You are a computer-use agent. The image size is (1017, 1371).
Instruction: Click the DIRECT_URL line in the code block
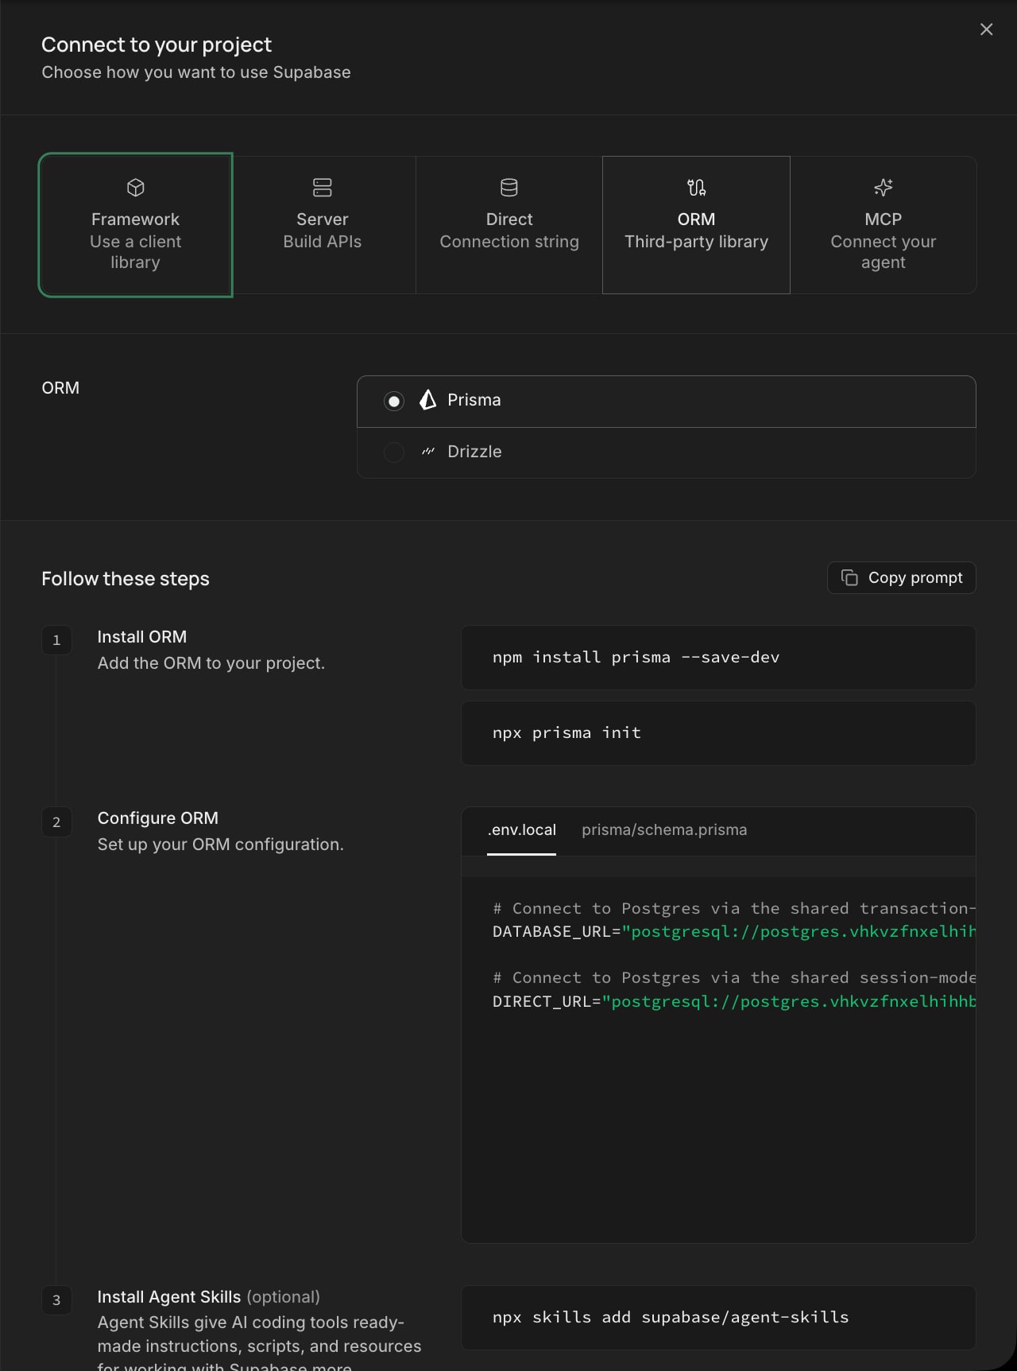[x=734, y=1001]
